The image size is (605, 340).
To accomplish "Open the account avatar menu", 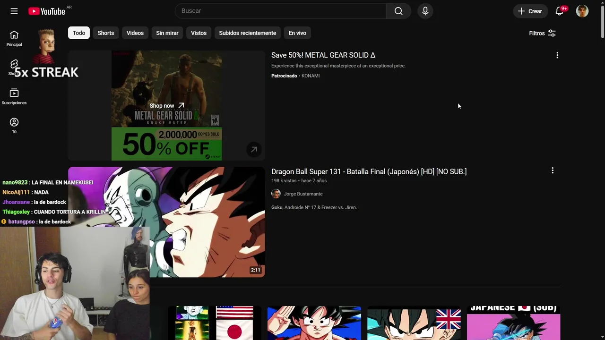I will pyautogui.click(x=582, y=11).
